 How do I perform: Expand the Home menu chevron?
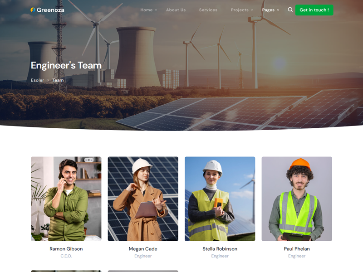pos(156,10)
